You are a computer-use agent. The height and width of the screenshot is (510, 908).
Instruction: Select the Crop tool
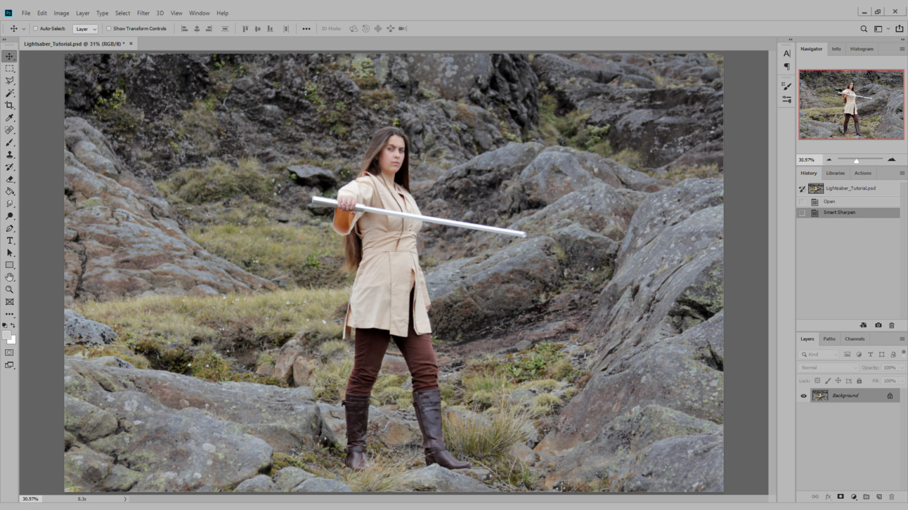pyautogui.click(x=9, y=105)
